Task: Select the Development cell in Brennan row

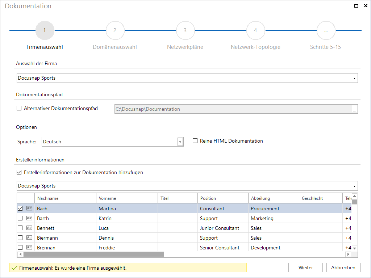Action: 274,248
